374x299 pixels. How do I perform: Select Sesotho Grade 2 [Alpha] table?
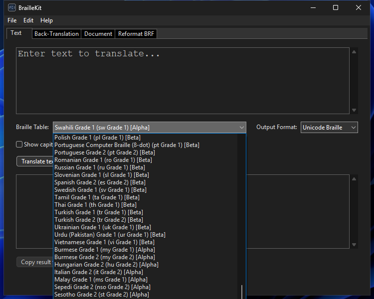click(x=145, y=295)
